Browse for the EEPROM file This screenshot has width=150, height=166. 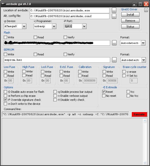coord(114,60)
